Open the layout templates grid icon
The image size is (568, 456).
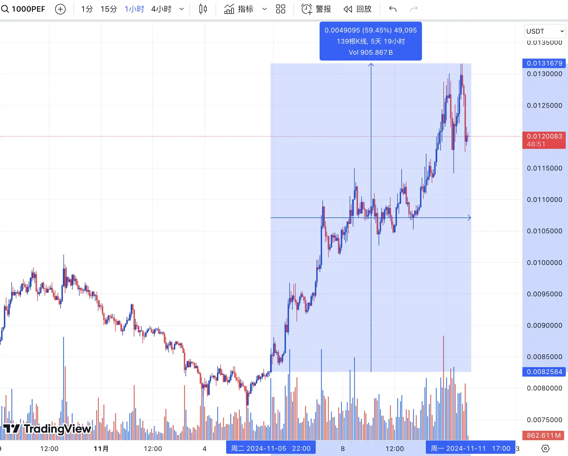click(280, 9)
